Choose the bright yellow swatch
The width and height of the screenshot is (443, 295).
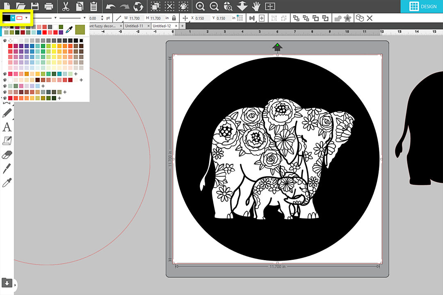pos(54,46)
